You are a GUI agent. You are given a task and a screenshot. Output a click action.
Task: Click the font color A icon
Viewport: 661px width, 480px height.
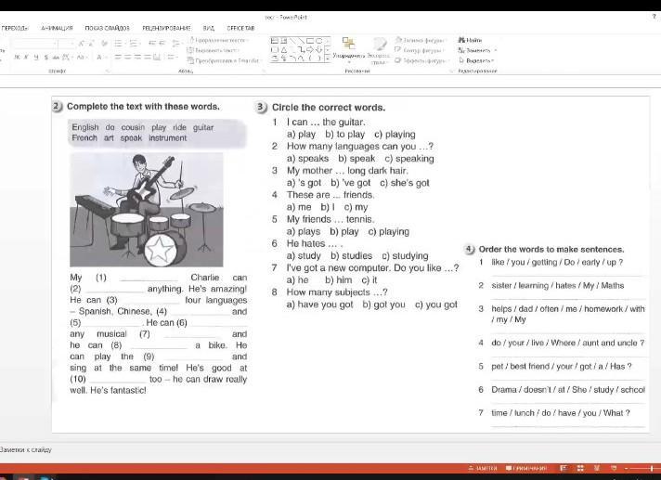pyautogui.click(x=99, y=58)
